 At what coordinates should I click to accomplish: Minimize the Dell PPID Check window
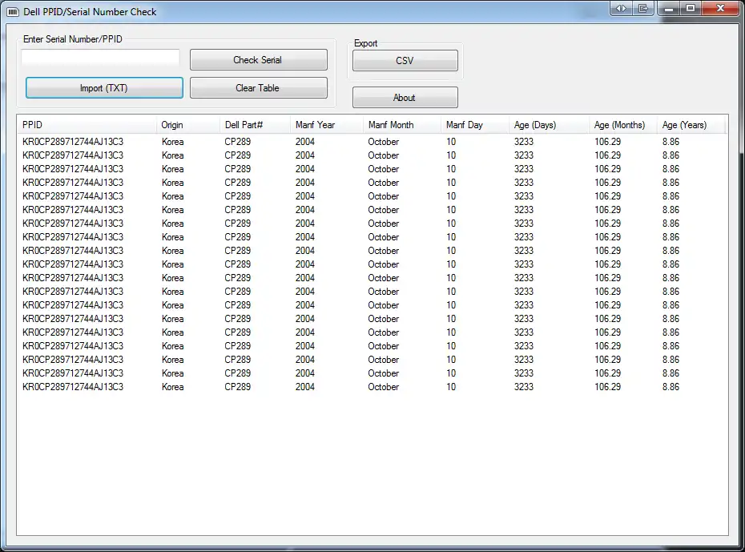[669, 8]
